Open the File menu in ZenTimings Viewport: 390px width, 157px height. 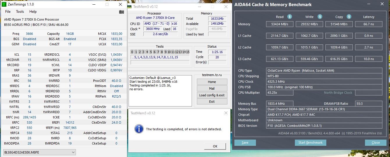point(8,12)
